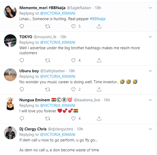Expand options menu for Uburu boy's tweet

point(150,71)
